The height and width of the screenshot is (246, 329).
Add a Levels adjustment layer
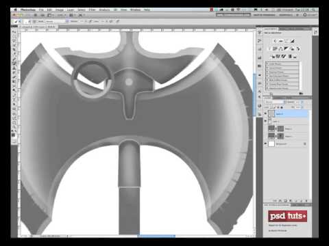[x=281, y=41]
